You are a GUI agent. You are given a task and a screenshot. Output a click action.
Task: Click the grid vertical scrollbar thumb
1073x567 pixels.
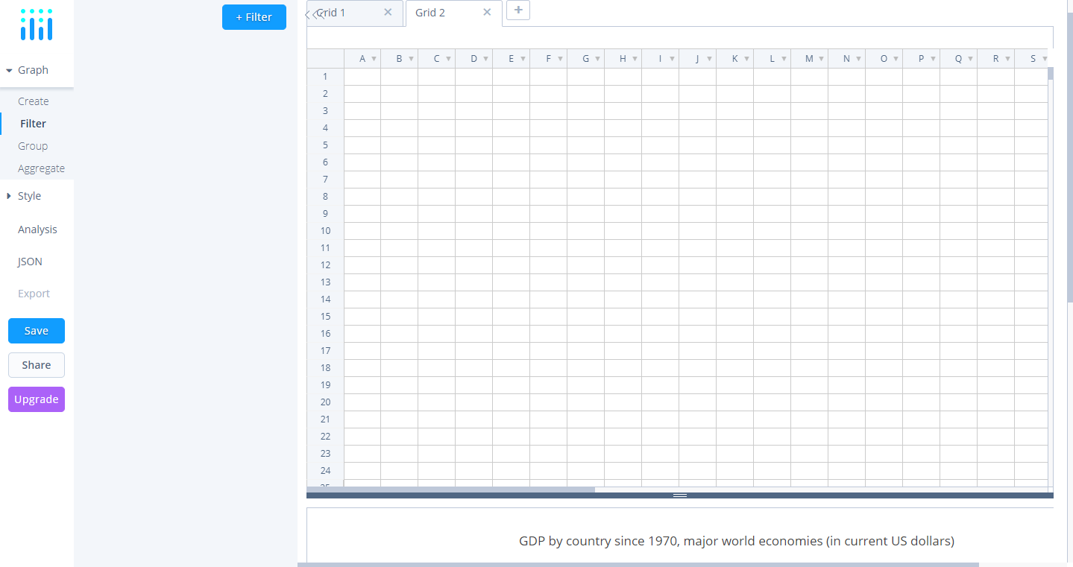coord(1051,73)
